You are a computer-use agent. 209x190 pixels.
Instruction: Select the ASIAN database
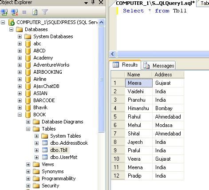pos(40,93)
